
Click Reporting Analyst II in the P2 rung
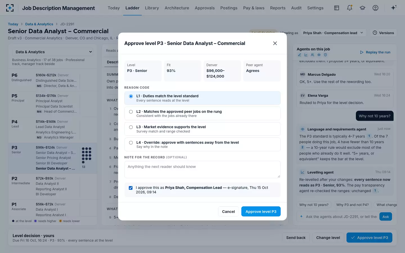point(51,189)
